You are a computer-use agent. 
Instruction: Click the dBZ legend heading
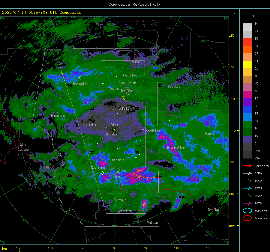(x=254, y=16)
